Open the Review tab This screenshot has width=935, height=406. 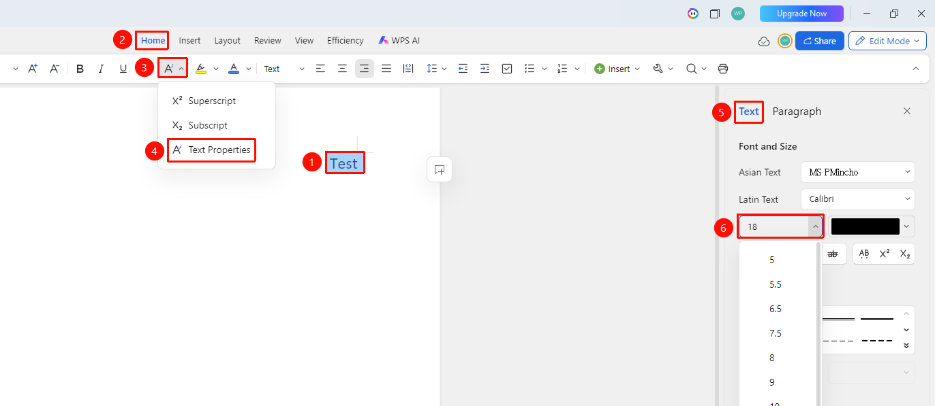[268, 41]
